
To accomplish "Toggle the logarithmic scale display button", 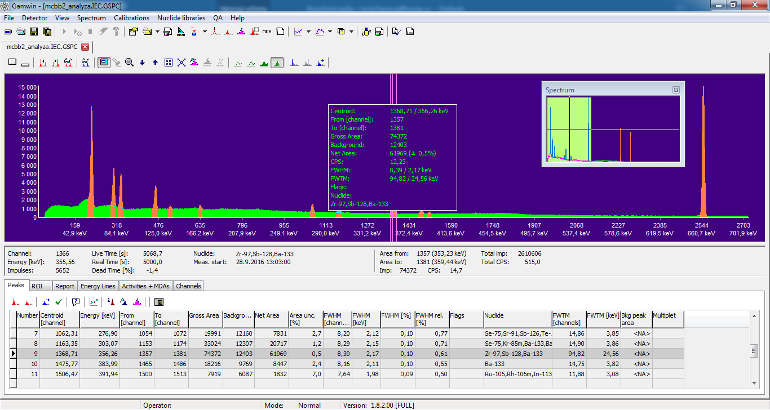I will point(277,63).
